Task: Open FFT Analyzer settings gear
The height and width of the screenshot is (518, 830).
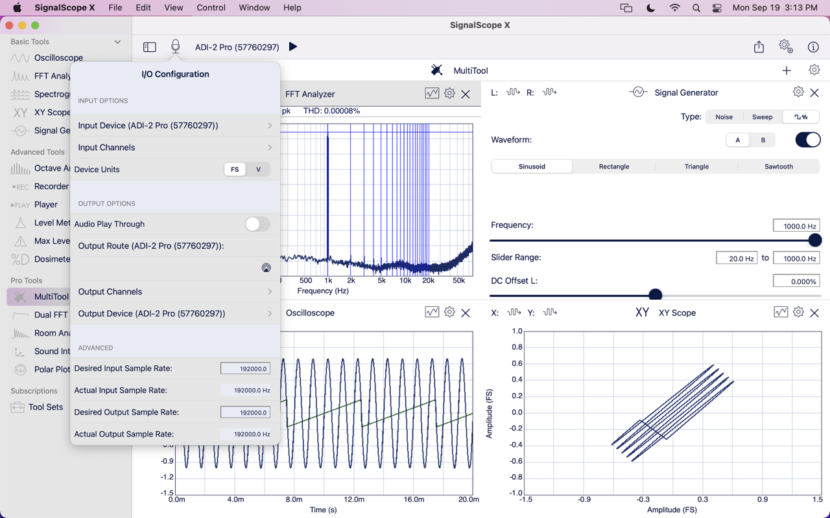Action: click(449, 93)
